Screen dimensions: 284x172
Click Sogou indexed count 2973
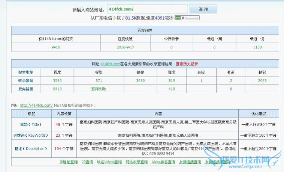tap(262, 81)
